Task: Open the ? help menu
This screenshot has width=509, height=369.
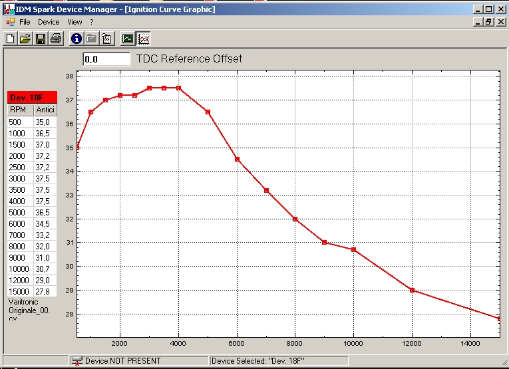Action: pos(92,22)
